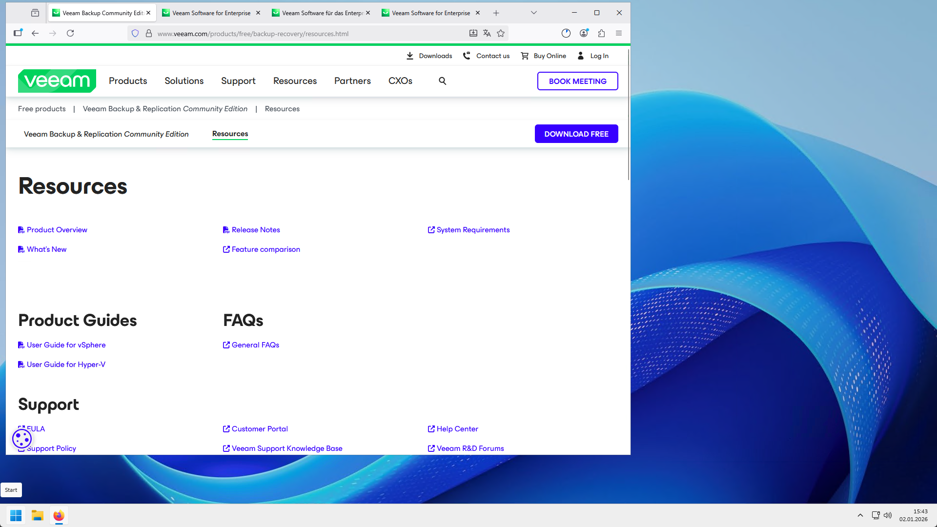Viewport: 937px width, 527px height.
Task: Click the DOWNLOAD FREE button
Action: (x=576, y=134)
